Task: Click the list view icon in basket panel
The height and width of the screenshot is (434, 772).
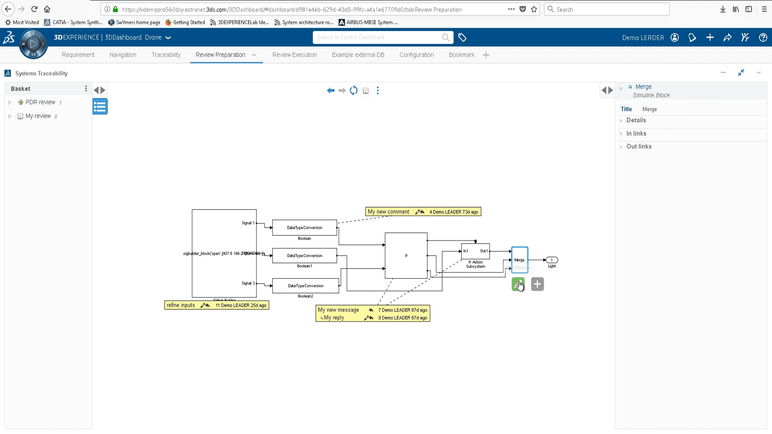Action: [100, 106]
